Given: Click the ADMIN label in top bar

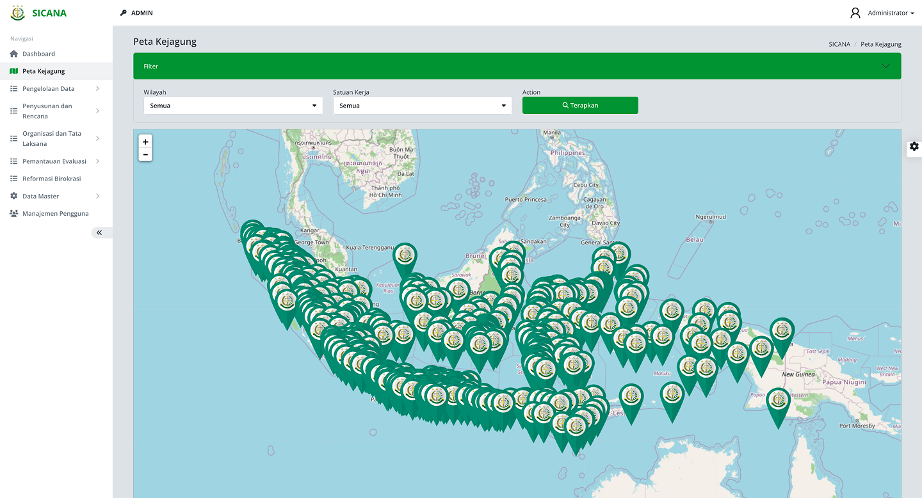Looking at the screenshot, I should (x=142, y=13).
